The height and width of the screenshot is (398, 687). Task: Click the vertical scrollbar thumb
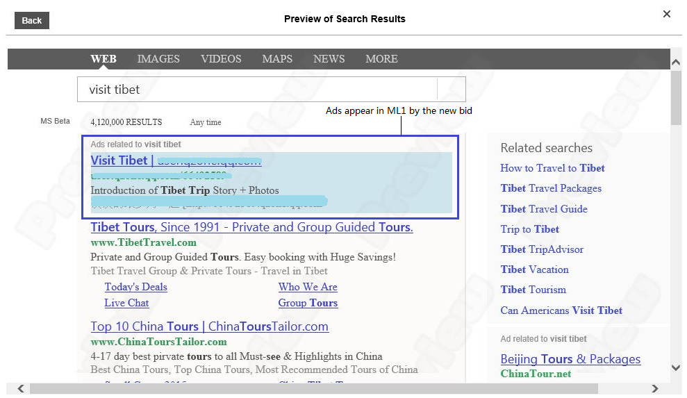[676, 98]
